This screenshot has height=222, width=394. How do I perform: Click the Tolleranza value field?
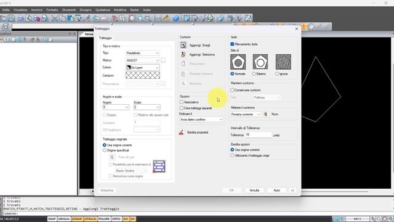pyautogui.click(x=259, y=135)
